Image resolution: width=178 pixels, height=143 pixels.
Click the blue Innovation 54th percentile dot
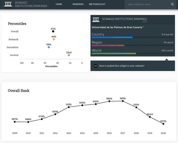[49, 47]
